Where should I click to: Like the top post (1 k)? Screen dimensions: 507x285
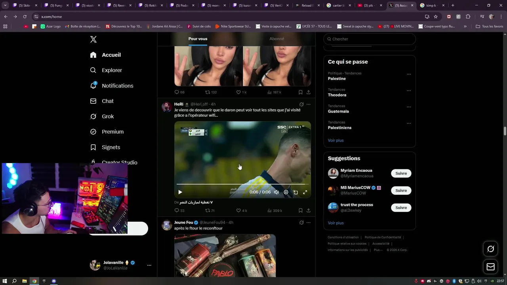241,92
